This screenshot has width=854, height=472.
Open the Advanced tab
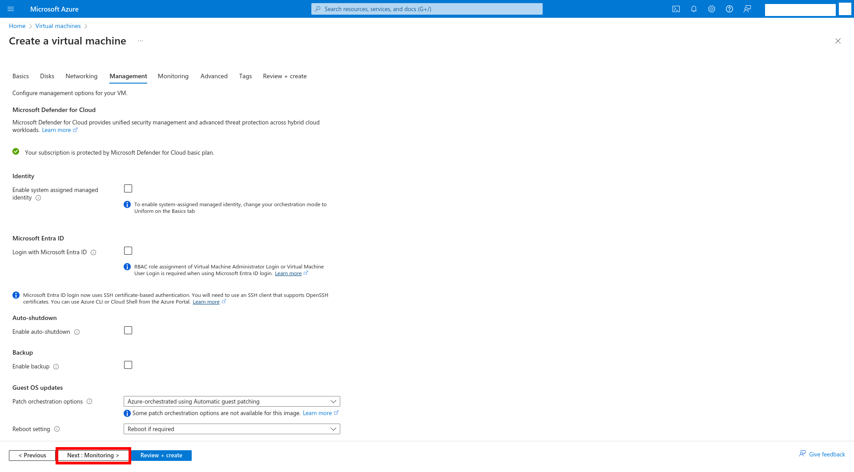click(214, 76)
